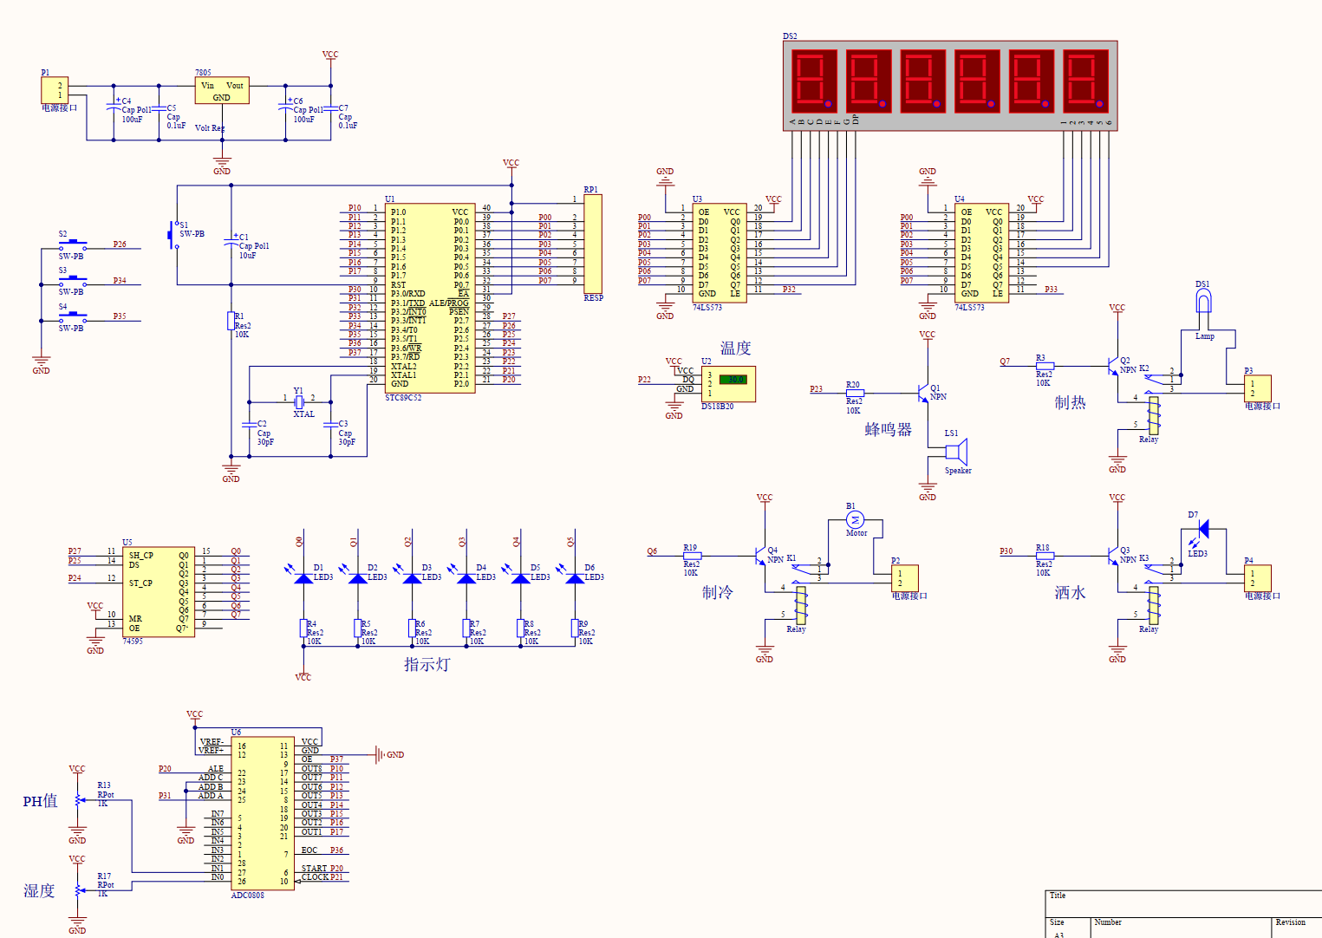Select the R9 LED resistor
This screenshot has height=938, width=1322.
(575, 629)
